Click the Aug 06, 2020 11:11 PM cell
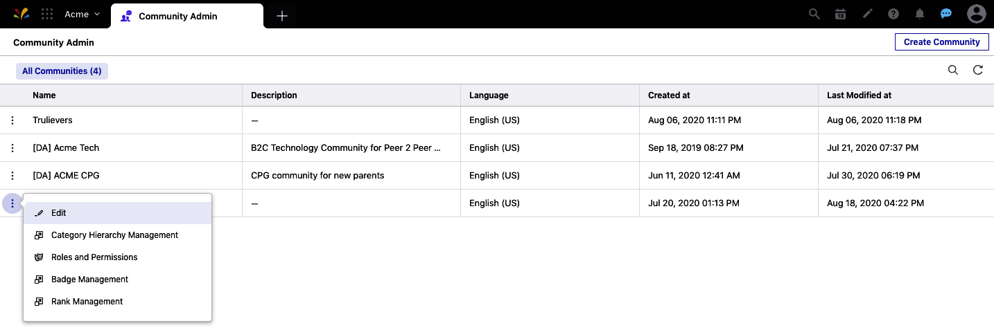Viewport: 994px width, 330px height. tap(695, 120)
